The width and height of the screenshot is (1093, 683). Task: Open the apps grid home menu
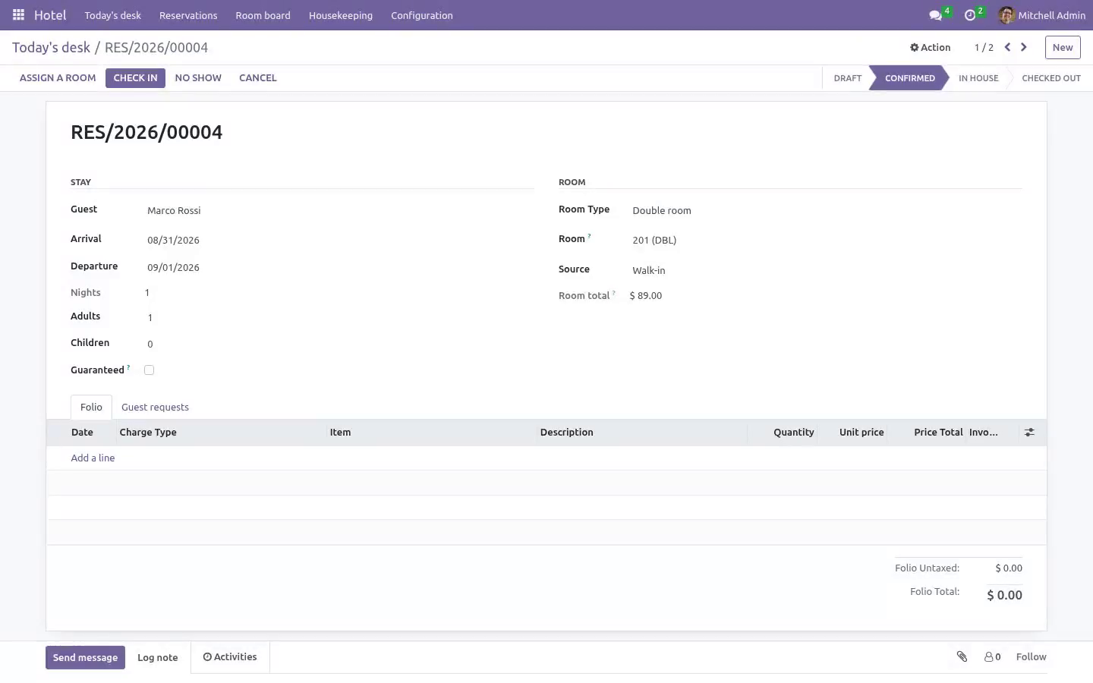click(x=18, y=15)
